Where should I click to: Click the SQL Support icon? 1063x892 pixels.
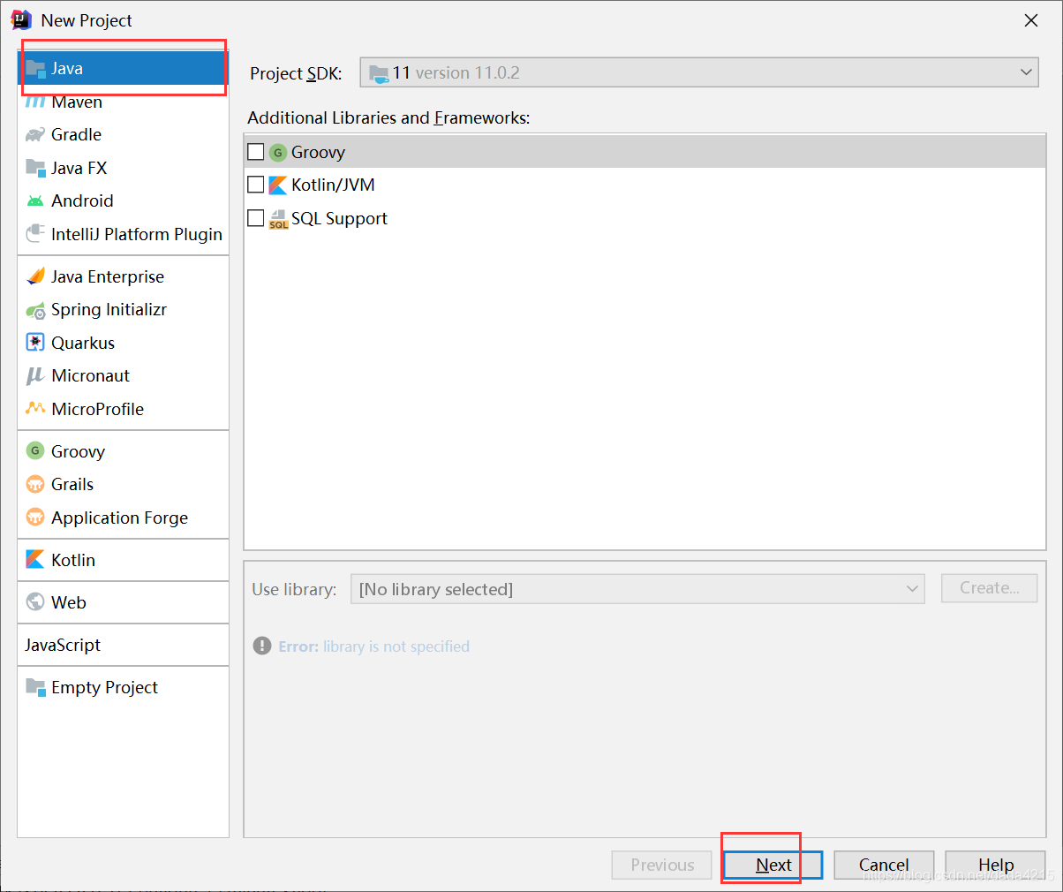tap(278, 218)
